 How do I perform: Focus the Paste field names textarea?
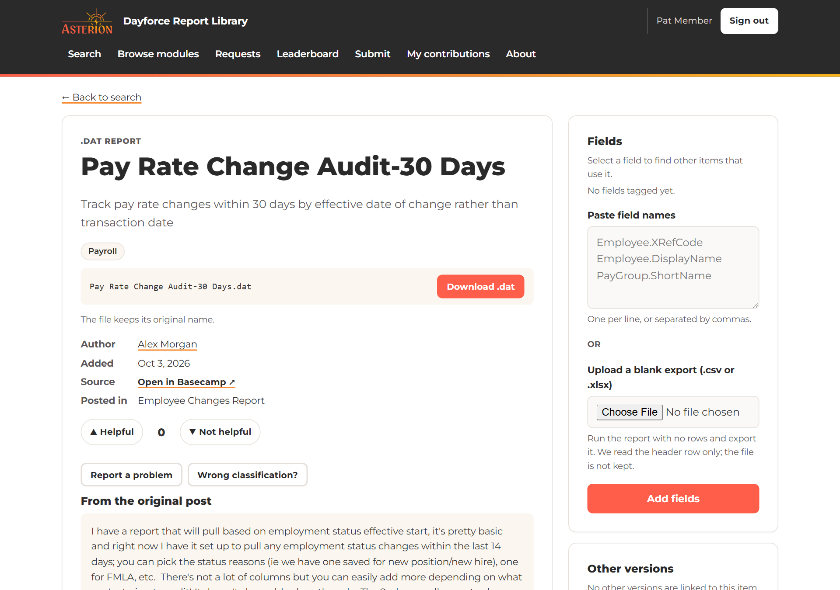[x=673, y=267]
